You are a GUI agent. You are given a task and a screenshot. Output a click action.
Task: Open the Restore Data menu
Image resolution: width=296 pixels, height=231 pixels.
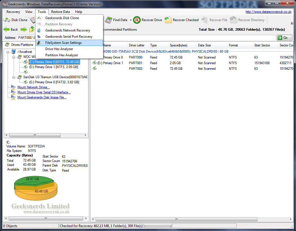60,12
